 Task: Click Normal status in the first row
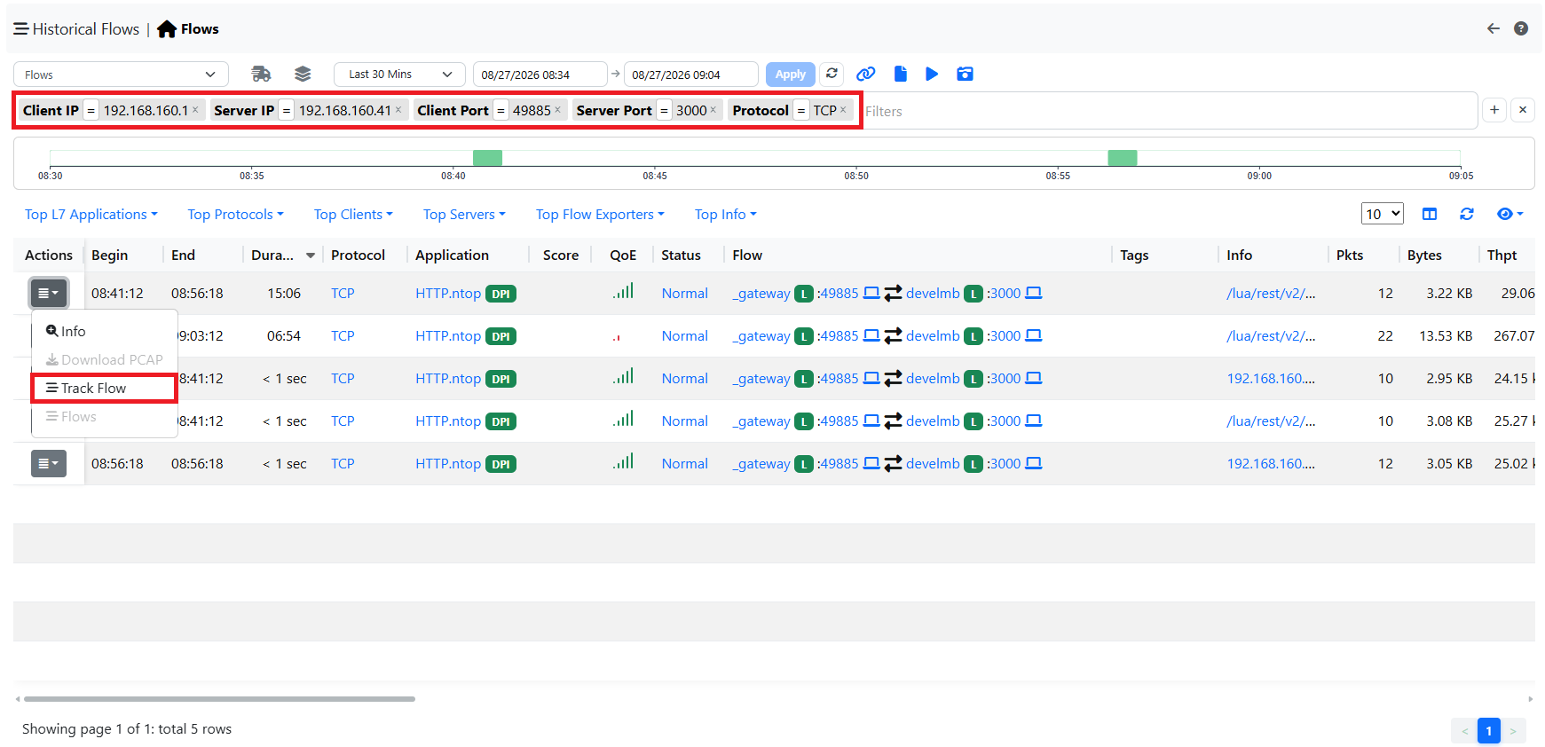[684, 293]
